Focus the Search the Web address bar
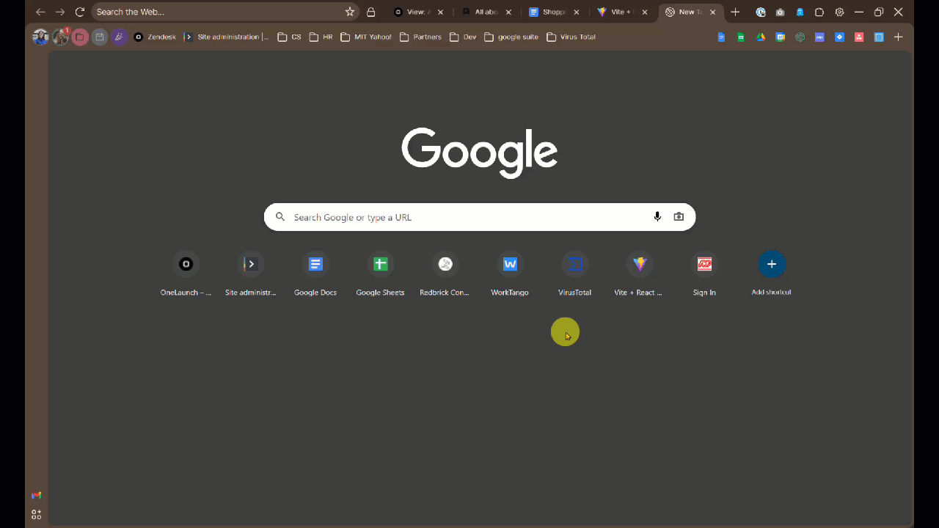Image resolution: width=939 pixels, height=528 pixels. pyautogui.click(x=216, y=12)
